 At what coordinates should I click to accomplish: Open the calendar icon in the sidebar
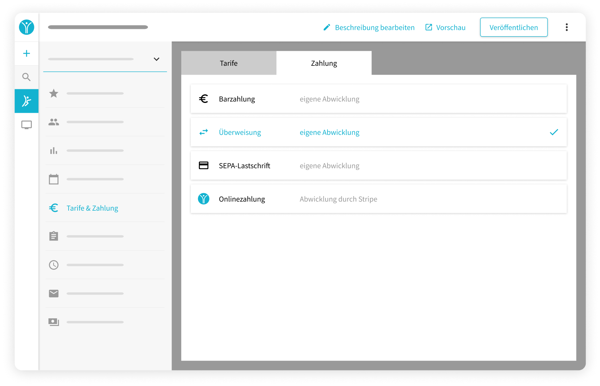point(54,179)
